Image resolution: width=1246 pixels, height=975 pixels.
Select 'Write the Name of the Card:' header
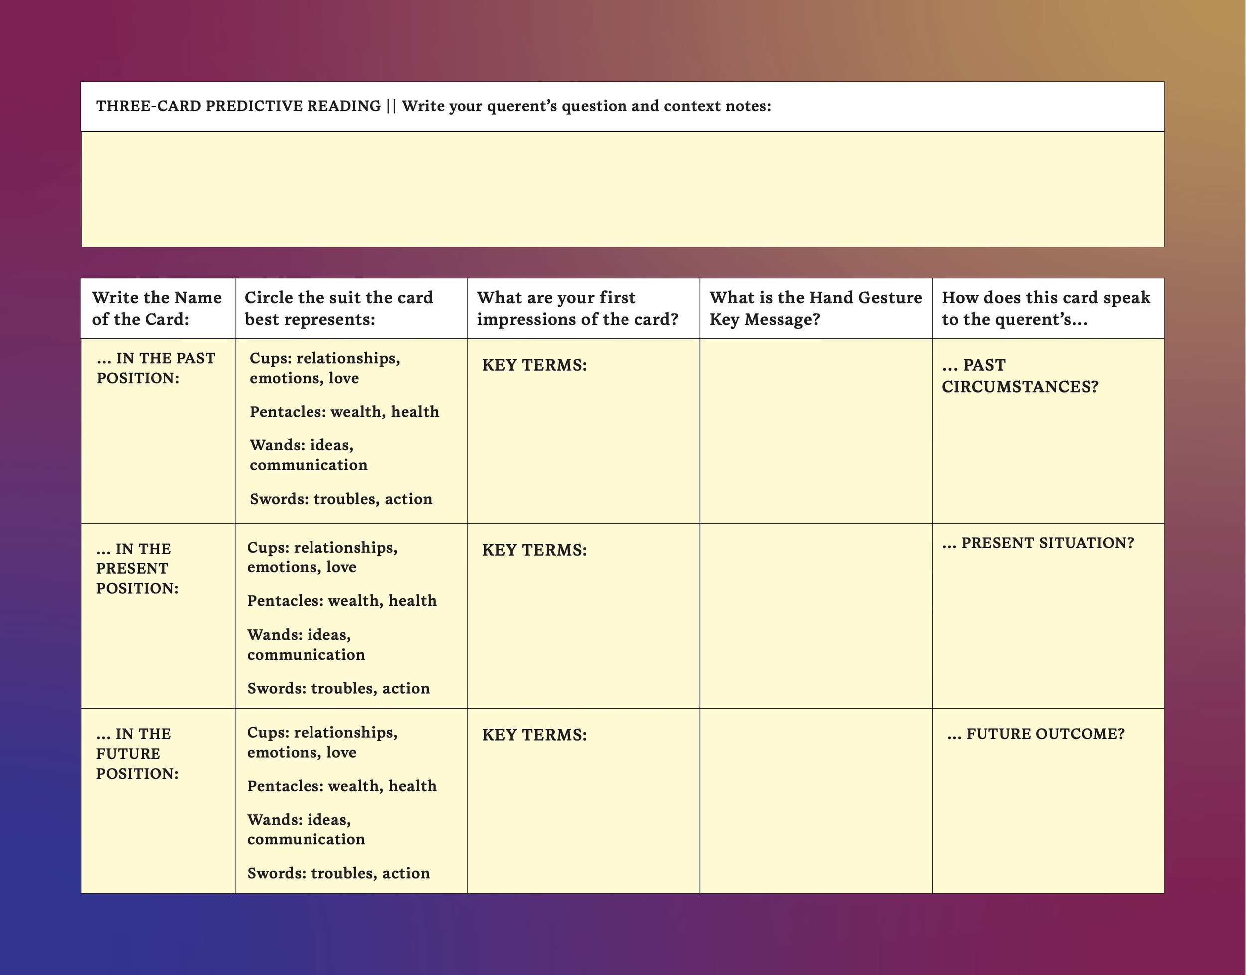pos(157,308)
